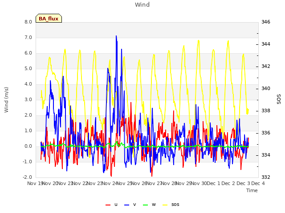Click the green w legend swatch
The image size is (285, 213).
point(146,205)
